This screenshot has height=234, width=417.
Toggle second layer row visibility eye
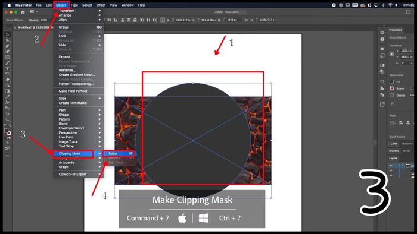point(391,170)
